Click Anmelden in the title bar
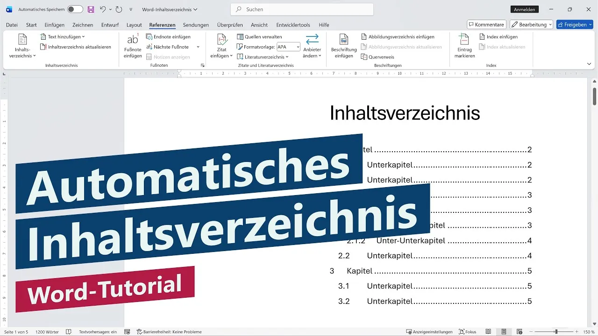 (524, 9)
